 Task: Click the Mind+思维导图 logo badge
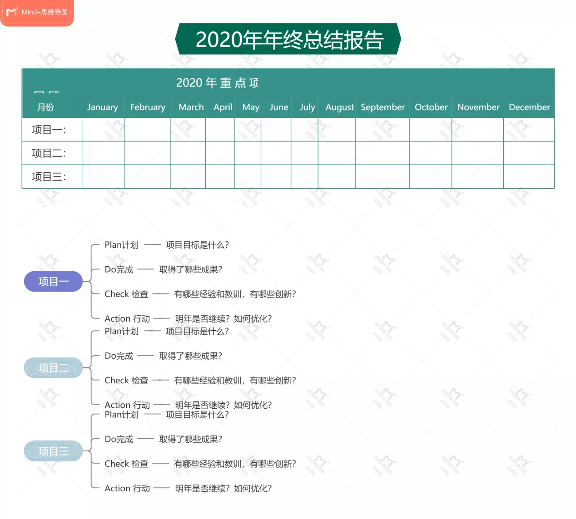37,12
